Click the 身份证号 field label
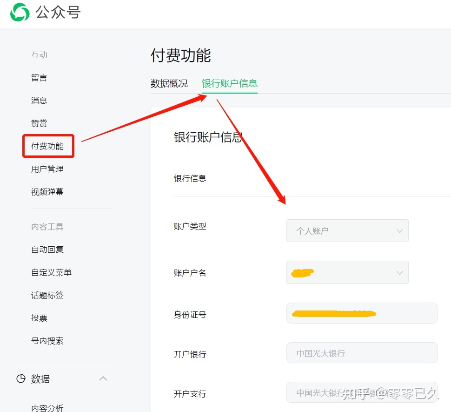The width and height of the screenshot is (451, 412). (190, 315)
